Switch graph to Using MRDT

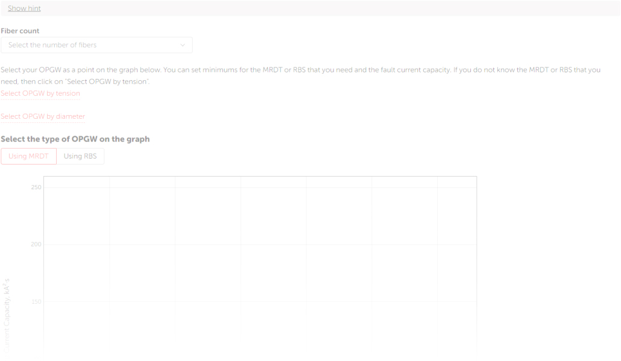pos(28,157)
